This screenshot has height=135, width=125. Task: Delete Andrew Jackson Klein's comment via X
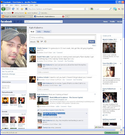click(87, 113)
